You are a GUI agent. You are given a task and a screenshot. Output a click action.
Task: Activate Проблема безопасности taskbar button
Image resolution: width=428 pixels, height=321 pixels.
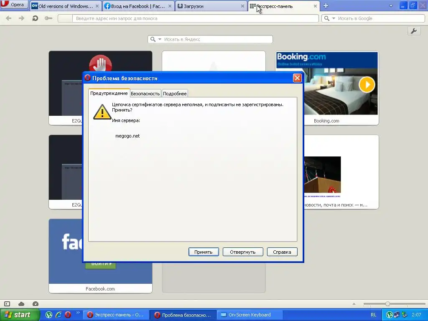tap(183, 315)
